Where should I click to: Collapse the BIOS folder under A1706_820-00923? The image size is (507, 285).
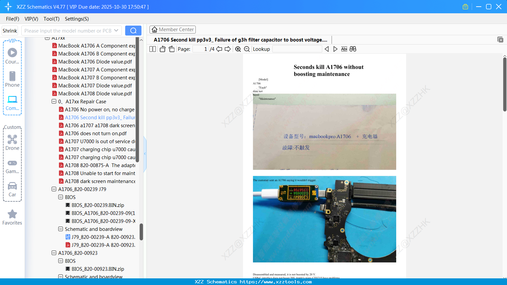coord(61,261)
